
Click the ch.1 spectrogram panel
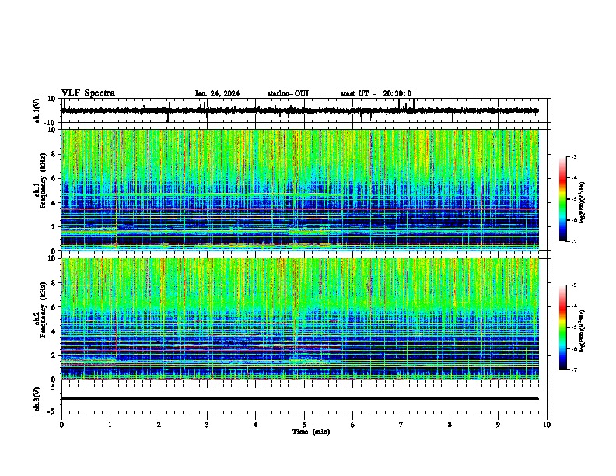pyautogui.click(x=299, y=190)
